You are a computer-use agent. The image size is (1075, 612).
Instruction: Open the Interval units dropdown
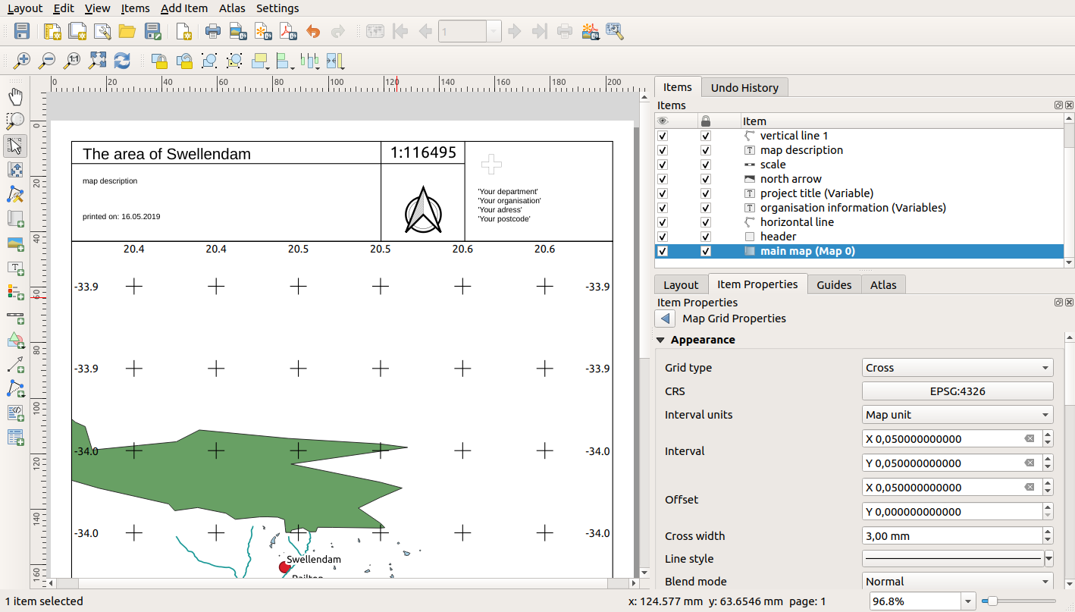pyautogui.click(x=957, y=415)
